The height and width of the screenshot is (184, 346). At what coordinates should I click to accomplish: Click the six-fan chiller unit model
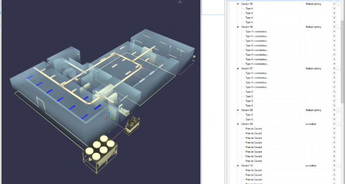(100, 154)
